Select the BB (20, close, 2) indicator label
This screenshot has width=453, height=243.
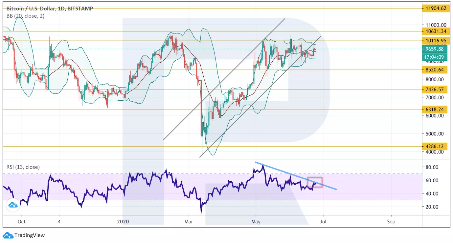[25, 15]
